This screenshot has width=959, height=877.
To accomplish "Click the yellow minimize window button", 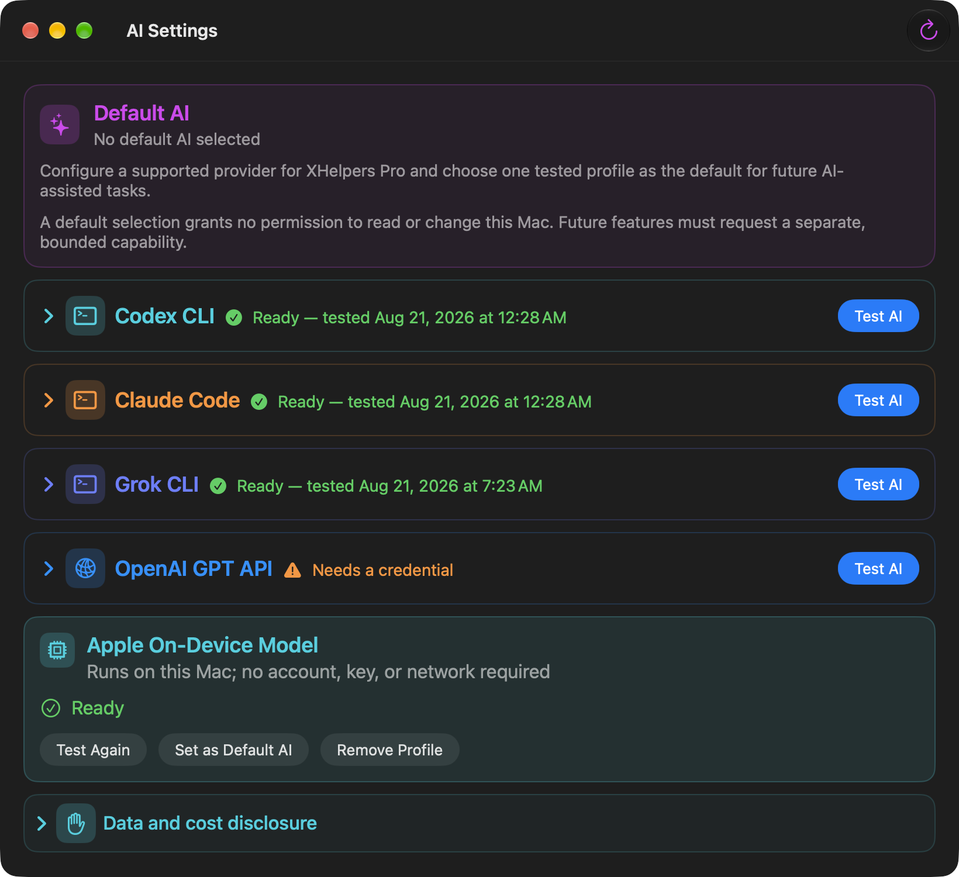I will (x=57, y=30).
